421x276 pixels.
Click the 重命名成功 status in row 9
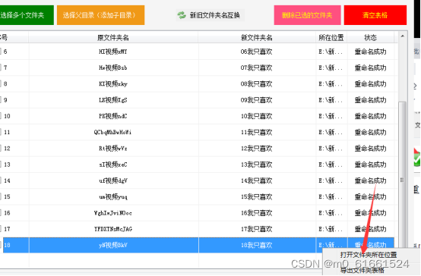click(371, 100)
